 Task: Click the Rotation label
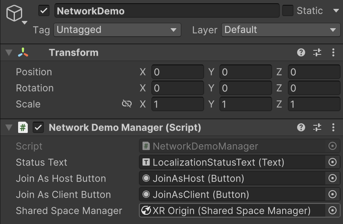35,88
